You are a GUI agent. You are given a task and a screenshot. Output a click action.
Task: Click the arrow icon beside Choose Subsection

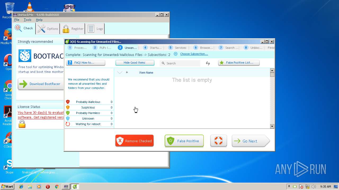[176, 54]
